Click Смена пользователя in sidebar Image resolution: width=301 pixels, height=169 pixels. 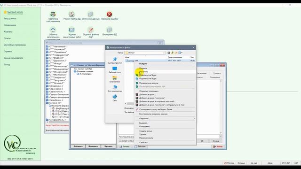pyautogui.click(x=14, y=58)
